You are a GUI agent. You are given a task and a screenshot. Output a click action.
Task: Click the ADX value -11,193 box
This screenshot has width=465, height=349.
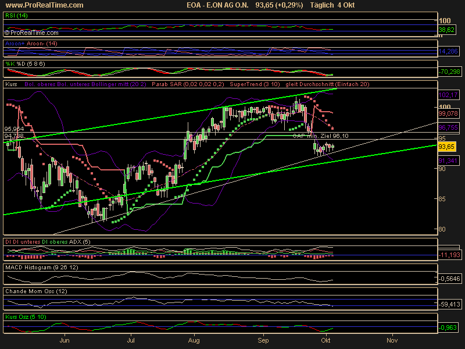449,255
